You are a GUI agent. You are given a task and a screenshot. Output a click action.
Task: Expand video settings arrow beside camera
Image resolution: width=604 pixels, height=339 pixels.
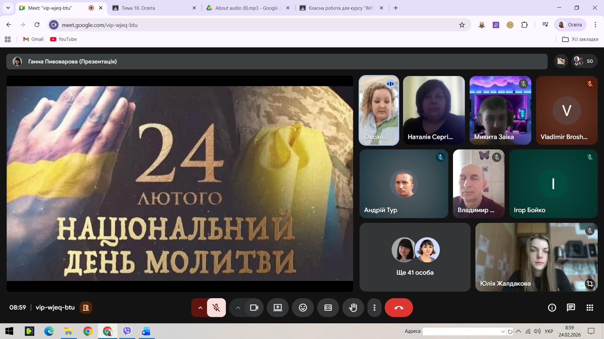238,308
